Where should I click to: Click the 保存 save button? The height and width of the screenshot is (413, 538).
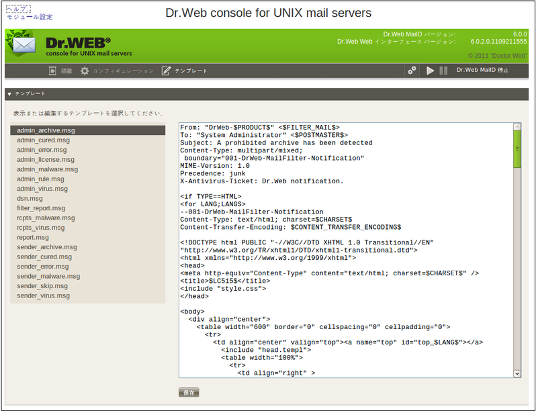[189, 392]
